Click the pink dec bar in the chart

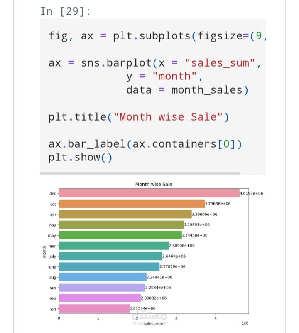pyautogui.click(x=149, y=193)
